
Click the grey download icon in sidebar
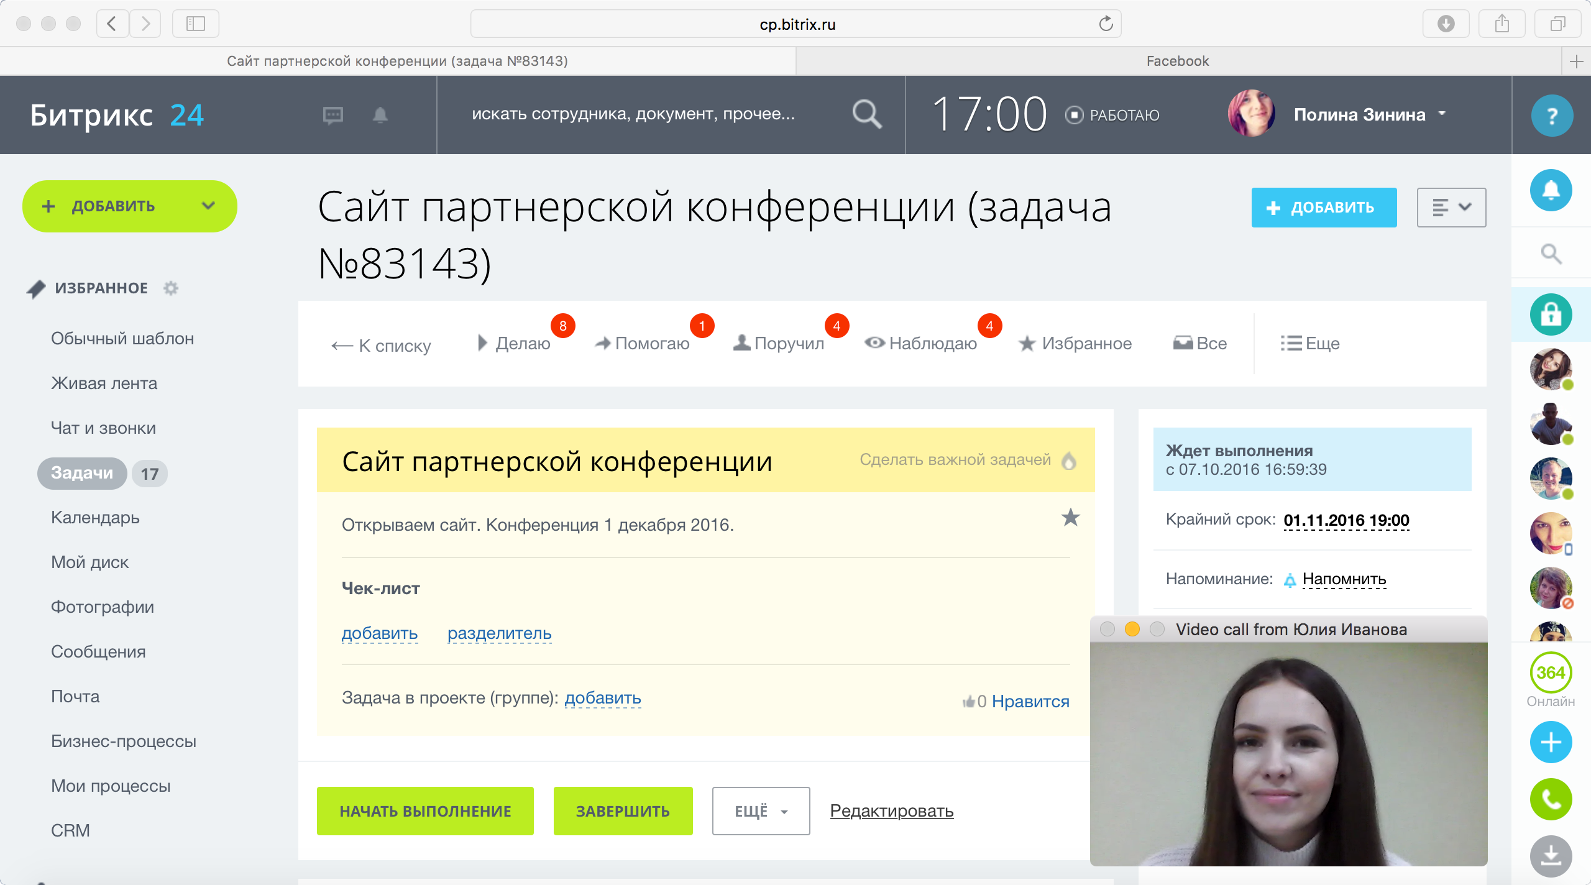coord(1550,856)
